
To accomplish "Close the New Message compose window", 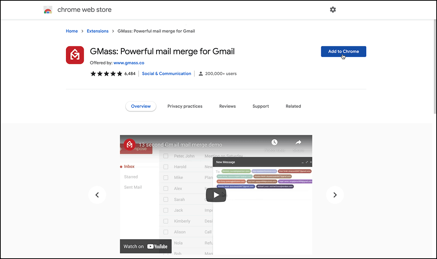I will click(x=310, y=162).
